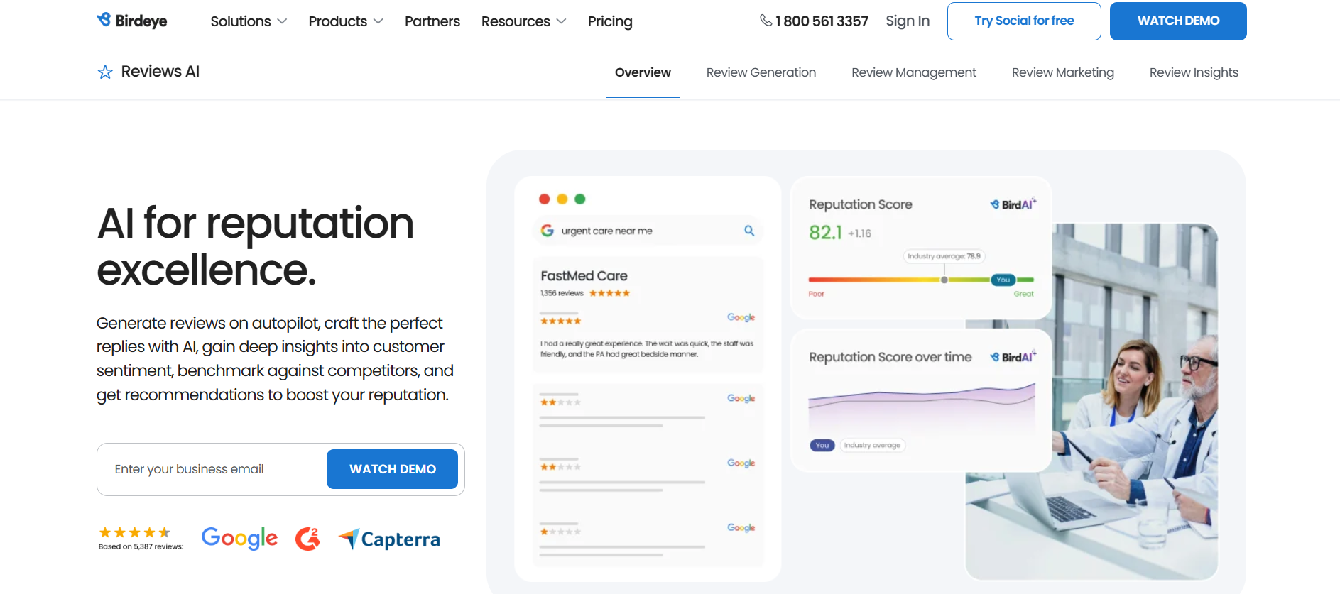Click the industry average dot on the score bar
The image size is (1340, 594).
(x=944, y=280)
